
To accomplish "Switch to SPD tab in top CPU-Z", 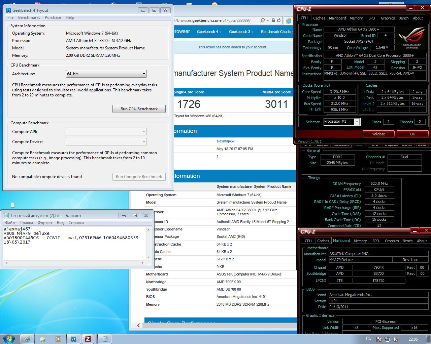I will coord(371,18).
